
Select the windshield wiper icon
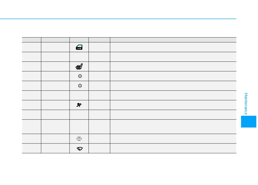pyautogui.click(x=80, y=149)
